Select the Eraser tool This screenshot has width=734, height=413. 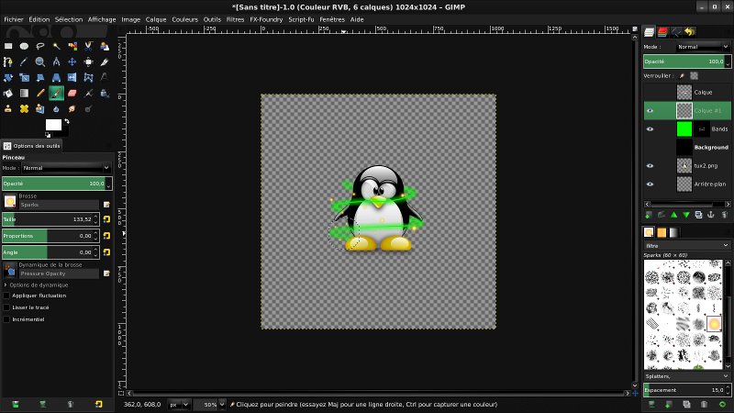point(72,94)
